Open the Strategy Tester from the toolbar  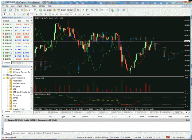tap(35, 10)
